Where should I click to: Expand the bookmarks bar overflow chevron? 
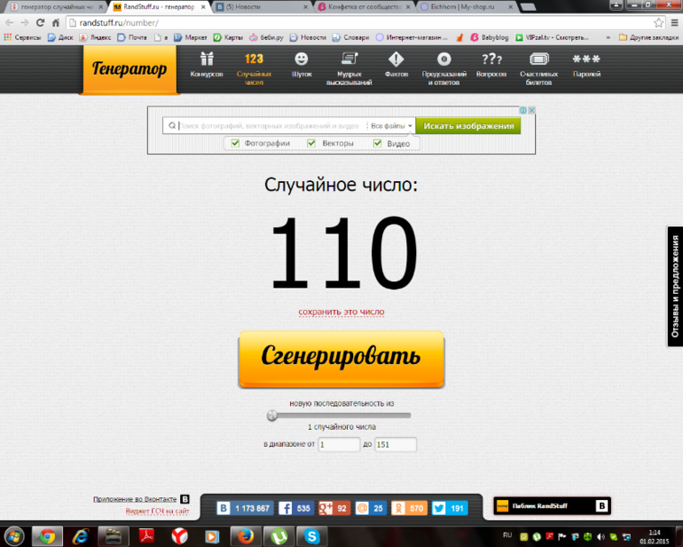[611, 37]
